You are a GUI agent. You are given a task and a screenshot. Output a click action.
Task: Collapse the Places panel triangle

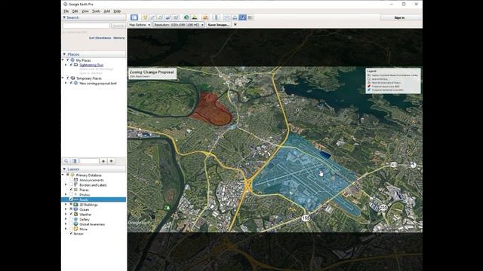click(64, 54)
